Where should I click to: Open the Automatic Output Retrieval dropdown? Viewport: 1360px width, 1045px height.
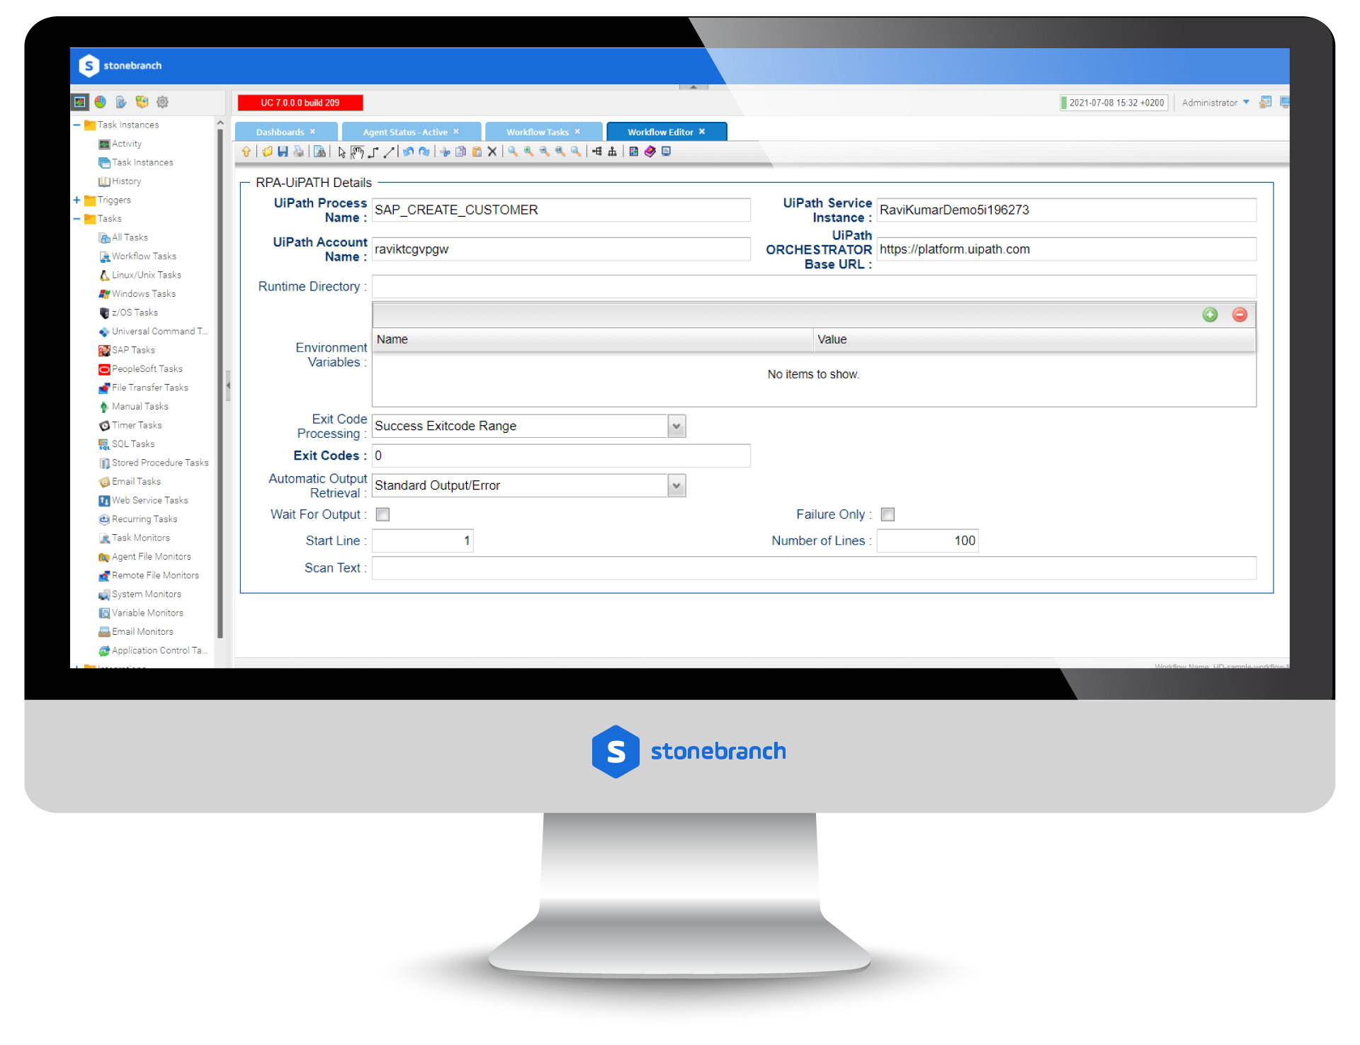(676, 485)
